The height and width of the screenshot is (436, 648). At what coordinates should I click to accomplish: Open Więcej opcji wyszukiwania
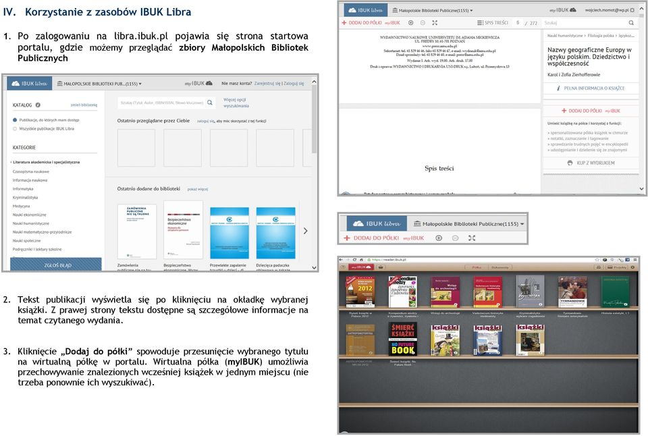pos(236,103)
